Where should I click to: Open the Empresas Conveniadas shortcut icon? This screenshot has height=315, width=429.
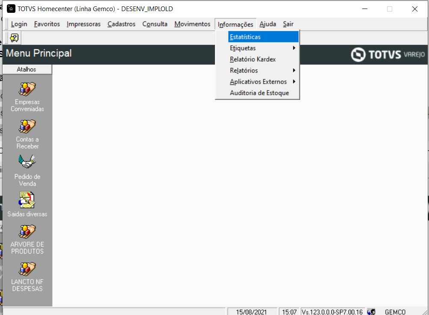(x=27, y=89)
